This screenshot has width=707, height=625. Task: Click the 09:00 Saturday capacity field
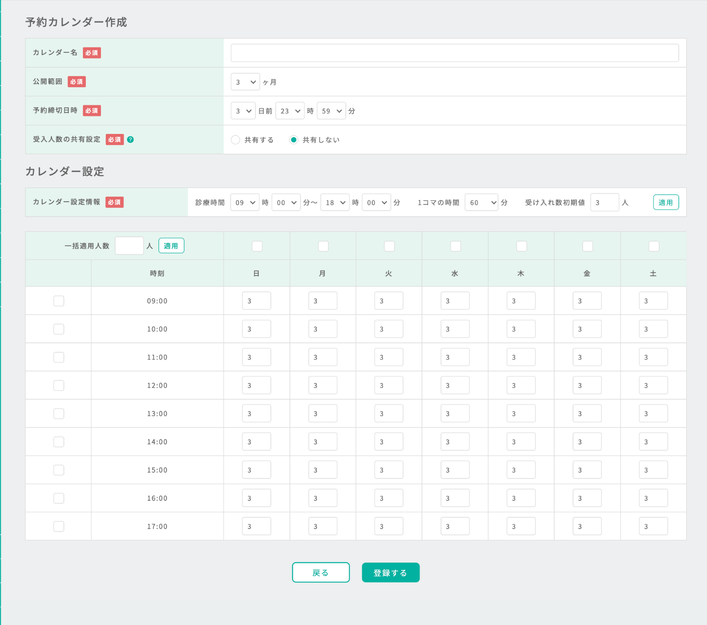(x=654, y=301)
